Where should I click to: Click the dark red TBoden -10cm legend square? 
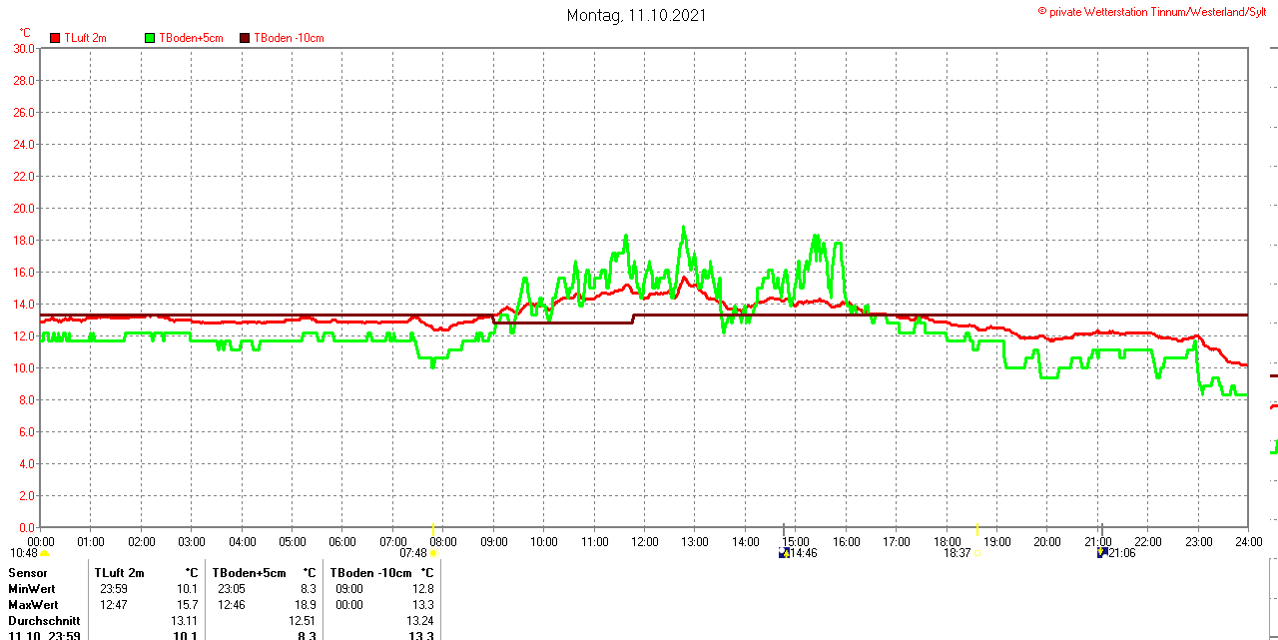(x=245, y=38)
